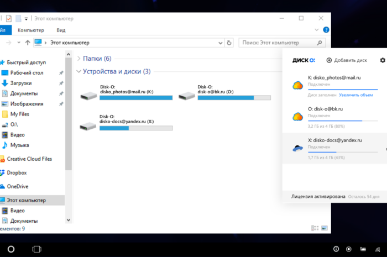Open the Файл tab
The height and width of the screenshot is (257, 387).
(x=6, y=30)
